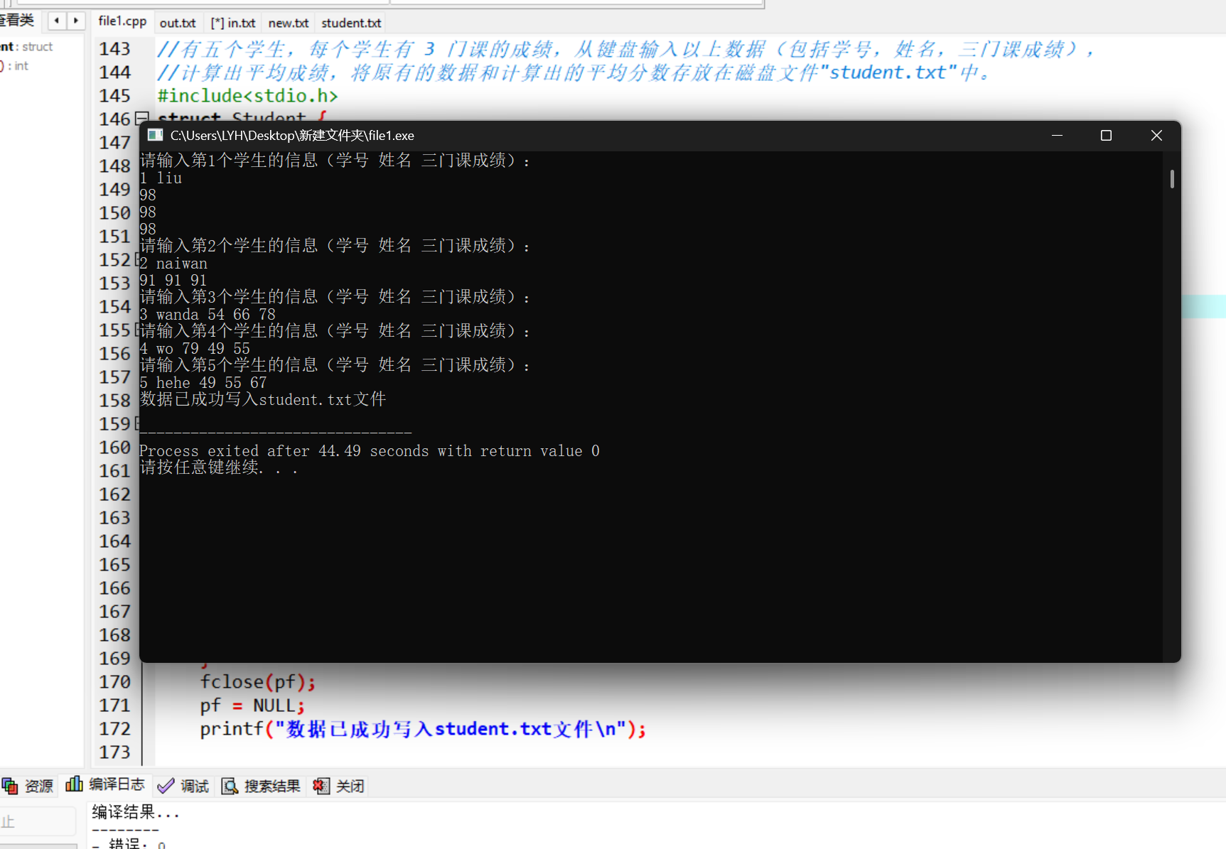Open the 资源 (Resources) bottom panel tab
The height and width of the screenshot is (849, 1226).
click(28, 786)
